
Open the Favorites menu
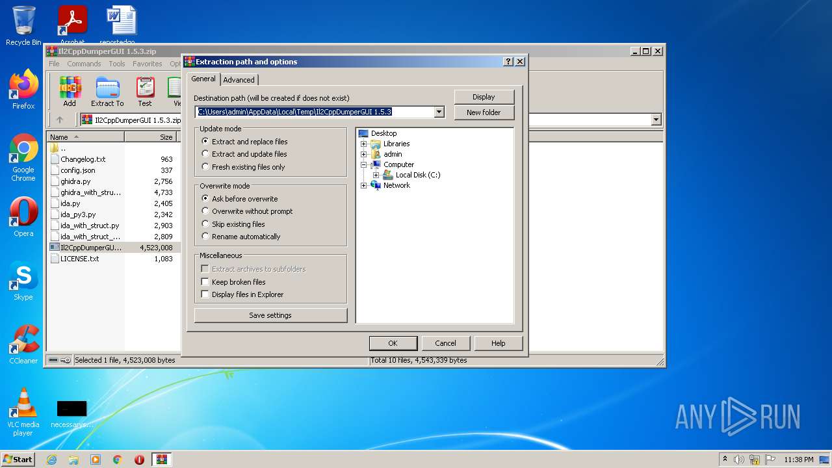tap(148, 64)
